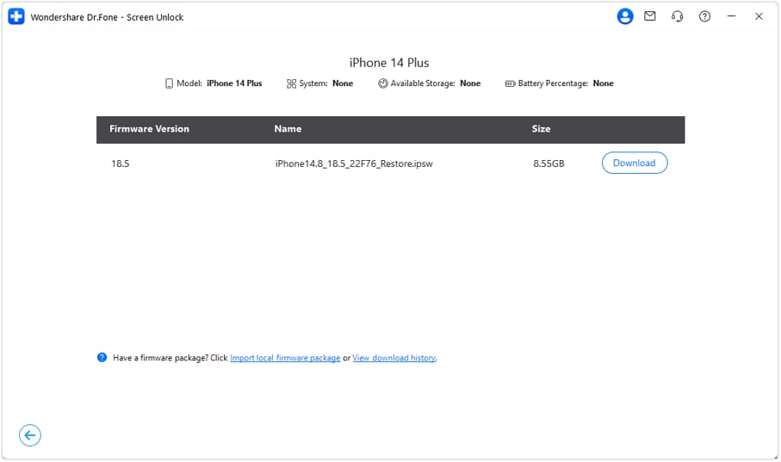Click the Battery Percentage value None
Screen dimensions: 781x462
click(x=603, y=83)
